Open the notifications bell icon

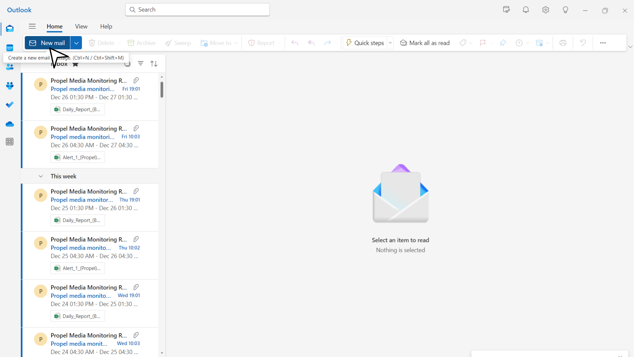click(x=526, y=10)
